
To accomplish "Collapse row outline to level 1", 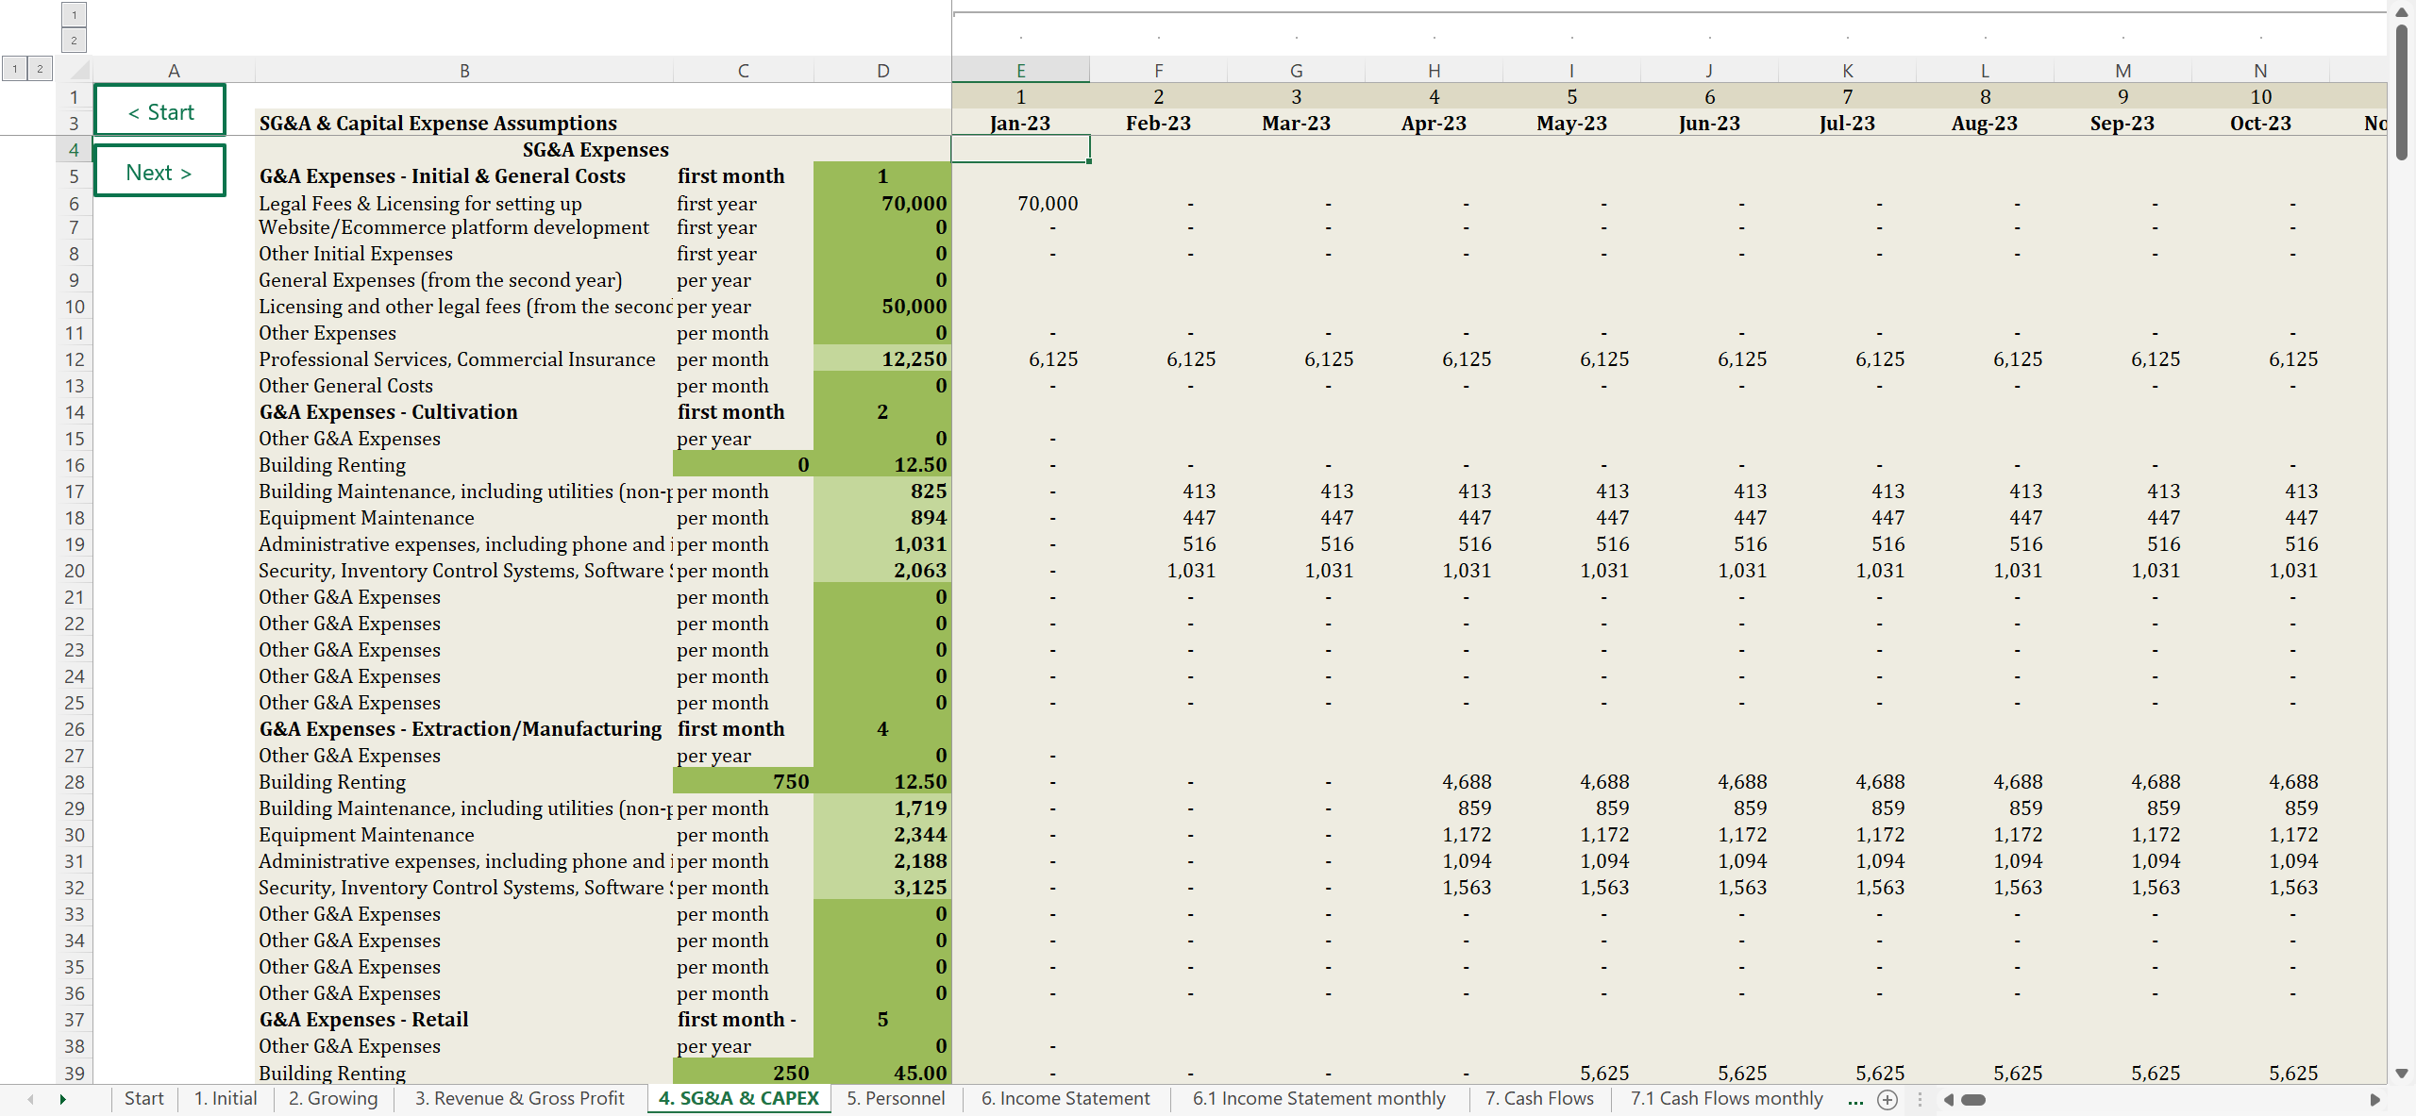I will 15,69.
